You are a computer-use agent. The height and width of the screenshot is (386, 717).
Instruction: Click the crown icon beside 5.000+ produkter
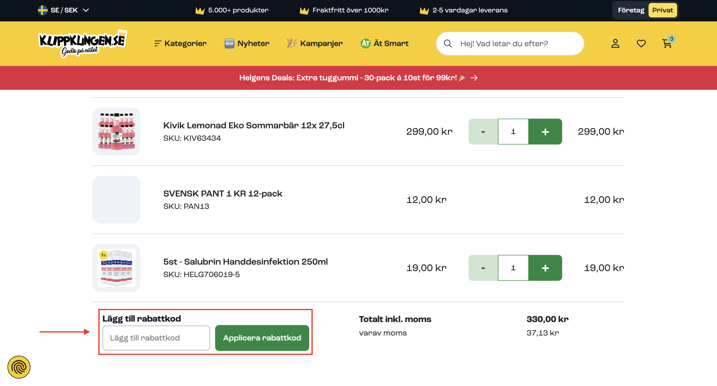click(200, 11)
